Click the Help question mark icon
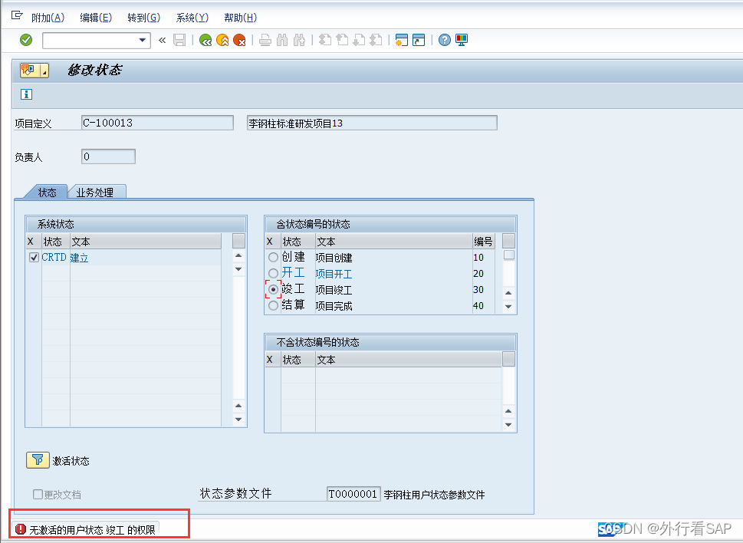This screenshot has height=543, width=743. click(x=445, y=41)
